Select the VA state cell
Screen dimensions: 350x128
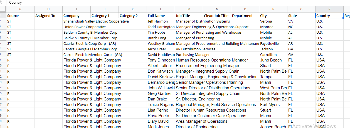pyautogui.click(x=301, y=21)
